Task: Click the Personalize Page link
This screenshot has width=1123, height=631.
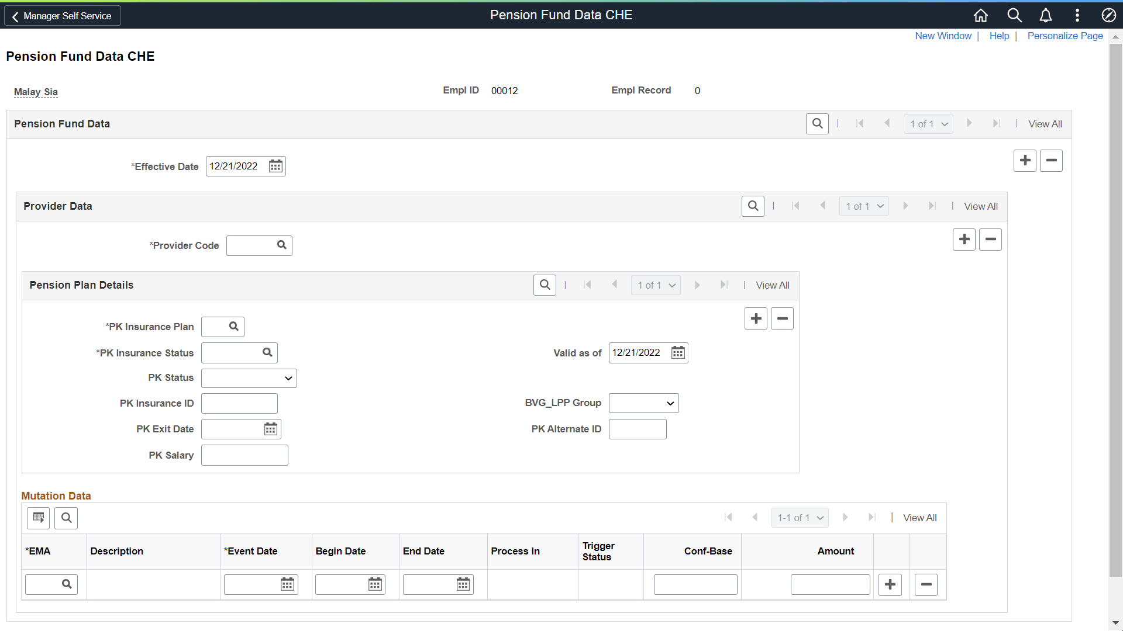Action: (x=1065, y=36)
